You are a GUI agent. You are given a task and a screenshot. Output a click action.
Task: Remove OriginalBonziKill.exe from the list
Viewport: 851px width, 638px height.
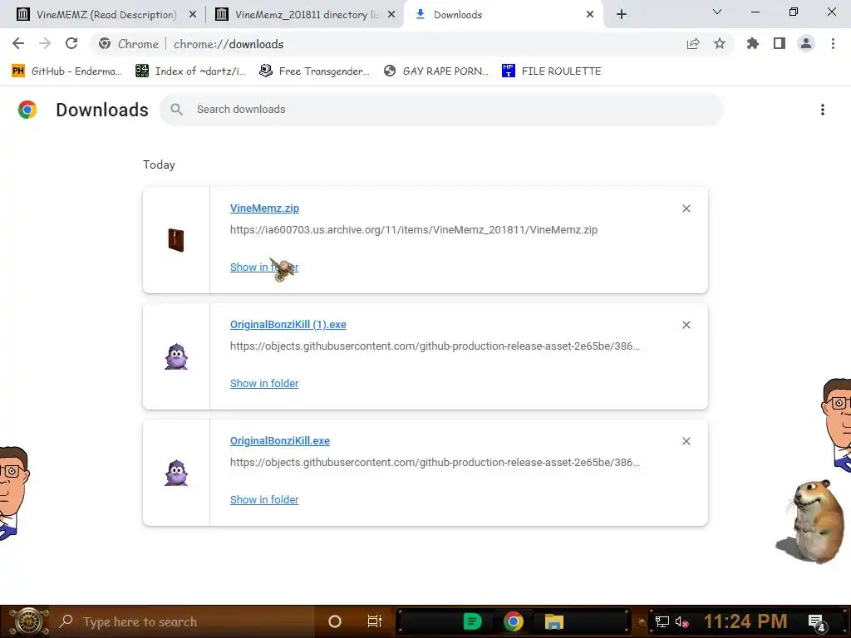(x=686, y=441)
